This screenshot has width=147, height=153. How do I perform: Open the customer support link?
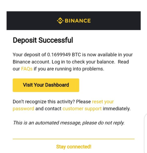pos(82,109)
